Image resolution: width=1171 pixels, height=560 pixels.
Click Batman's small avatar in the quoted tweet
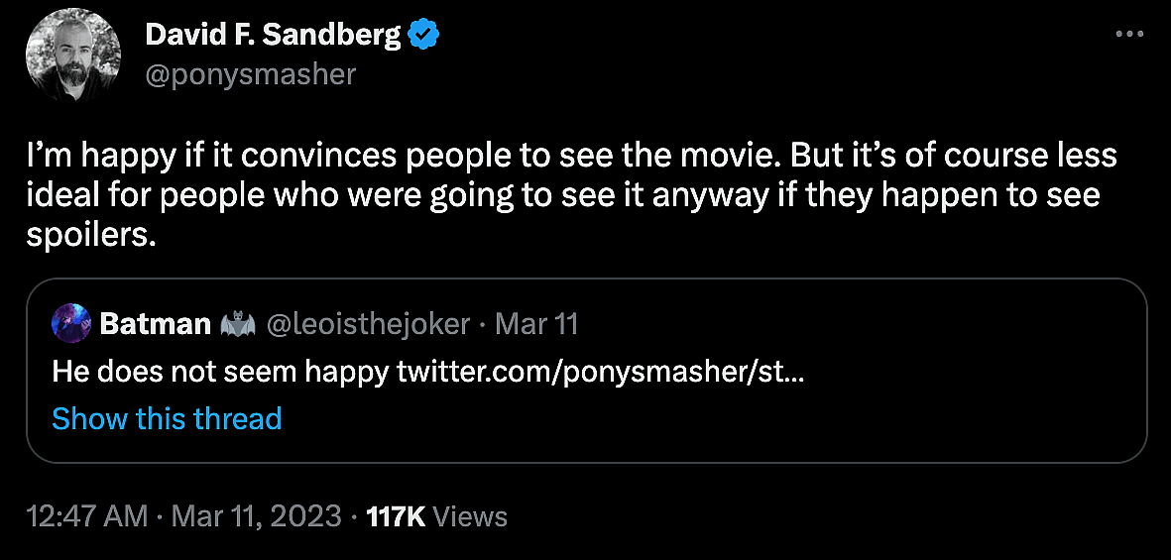[70, 323]
